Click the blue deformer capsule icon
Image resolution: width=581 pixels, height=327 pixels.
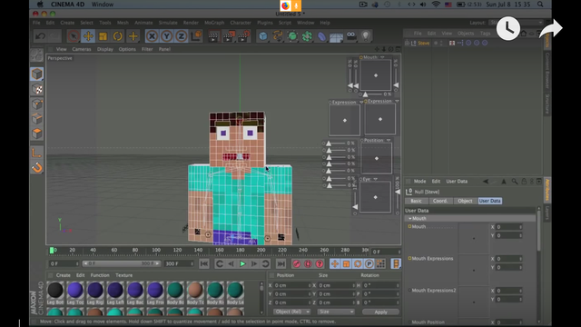(x=321, y=36)
